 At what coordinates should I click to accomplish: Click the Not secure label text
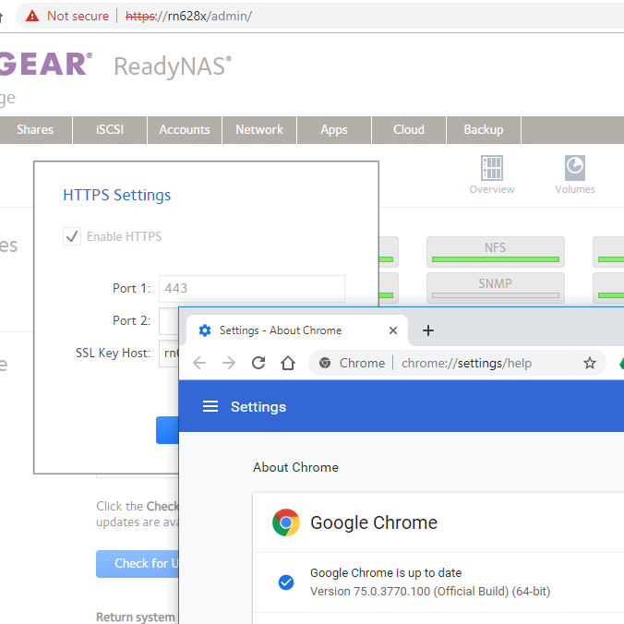[78, 16]
